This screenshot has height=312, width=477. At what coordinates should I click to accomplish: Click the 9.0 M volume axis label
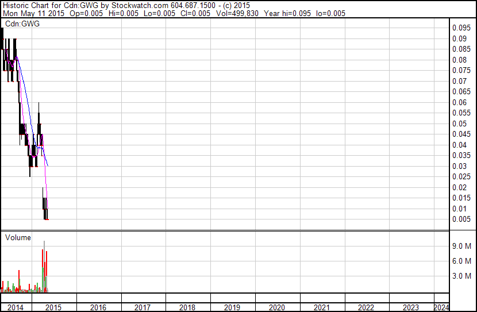coord(461,246)
